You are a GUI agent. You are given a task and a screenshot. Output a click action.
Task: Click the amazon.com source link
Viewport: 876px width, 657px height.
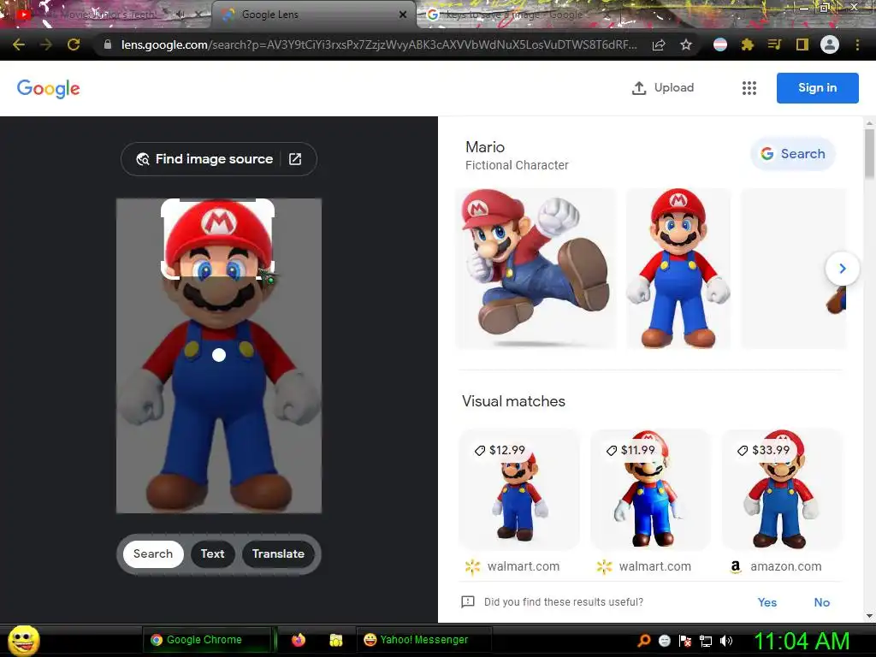point(785,566)
